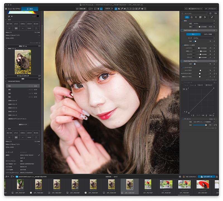Click the Nik Collection icon

click(x=184, y=177)
